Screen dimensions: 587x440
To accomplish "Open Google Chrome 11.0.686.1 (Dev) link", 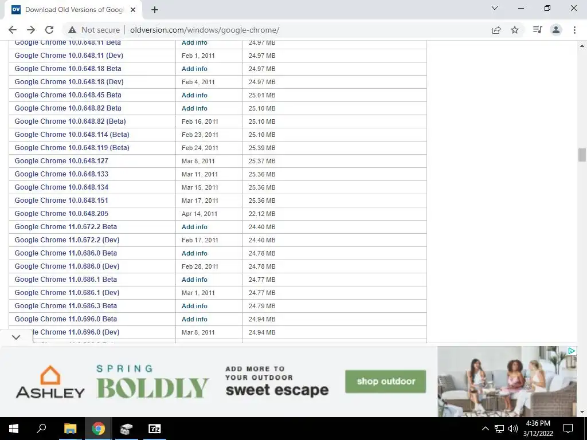I will [67, 293].
